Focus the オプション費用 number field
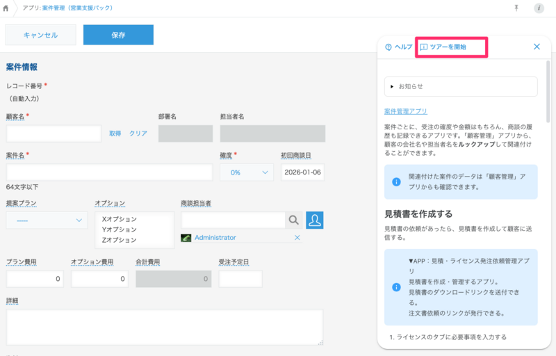556x356 pixels. point(99,279)
